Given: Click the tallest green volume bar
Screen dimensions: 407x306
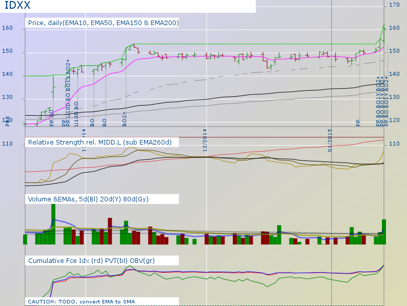Looking at the screenshot, I should 53,224.
